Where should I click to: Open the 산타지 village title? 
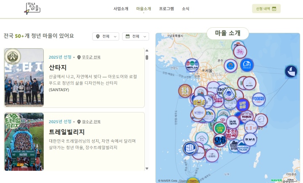pos(58,68)
